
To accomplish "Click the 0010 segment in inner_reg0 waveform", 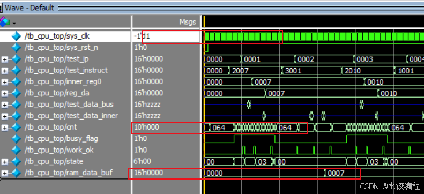I will tap(395, 82).
